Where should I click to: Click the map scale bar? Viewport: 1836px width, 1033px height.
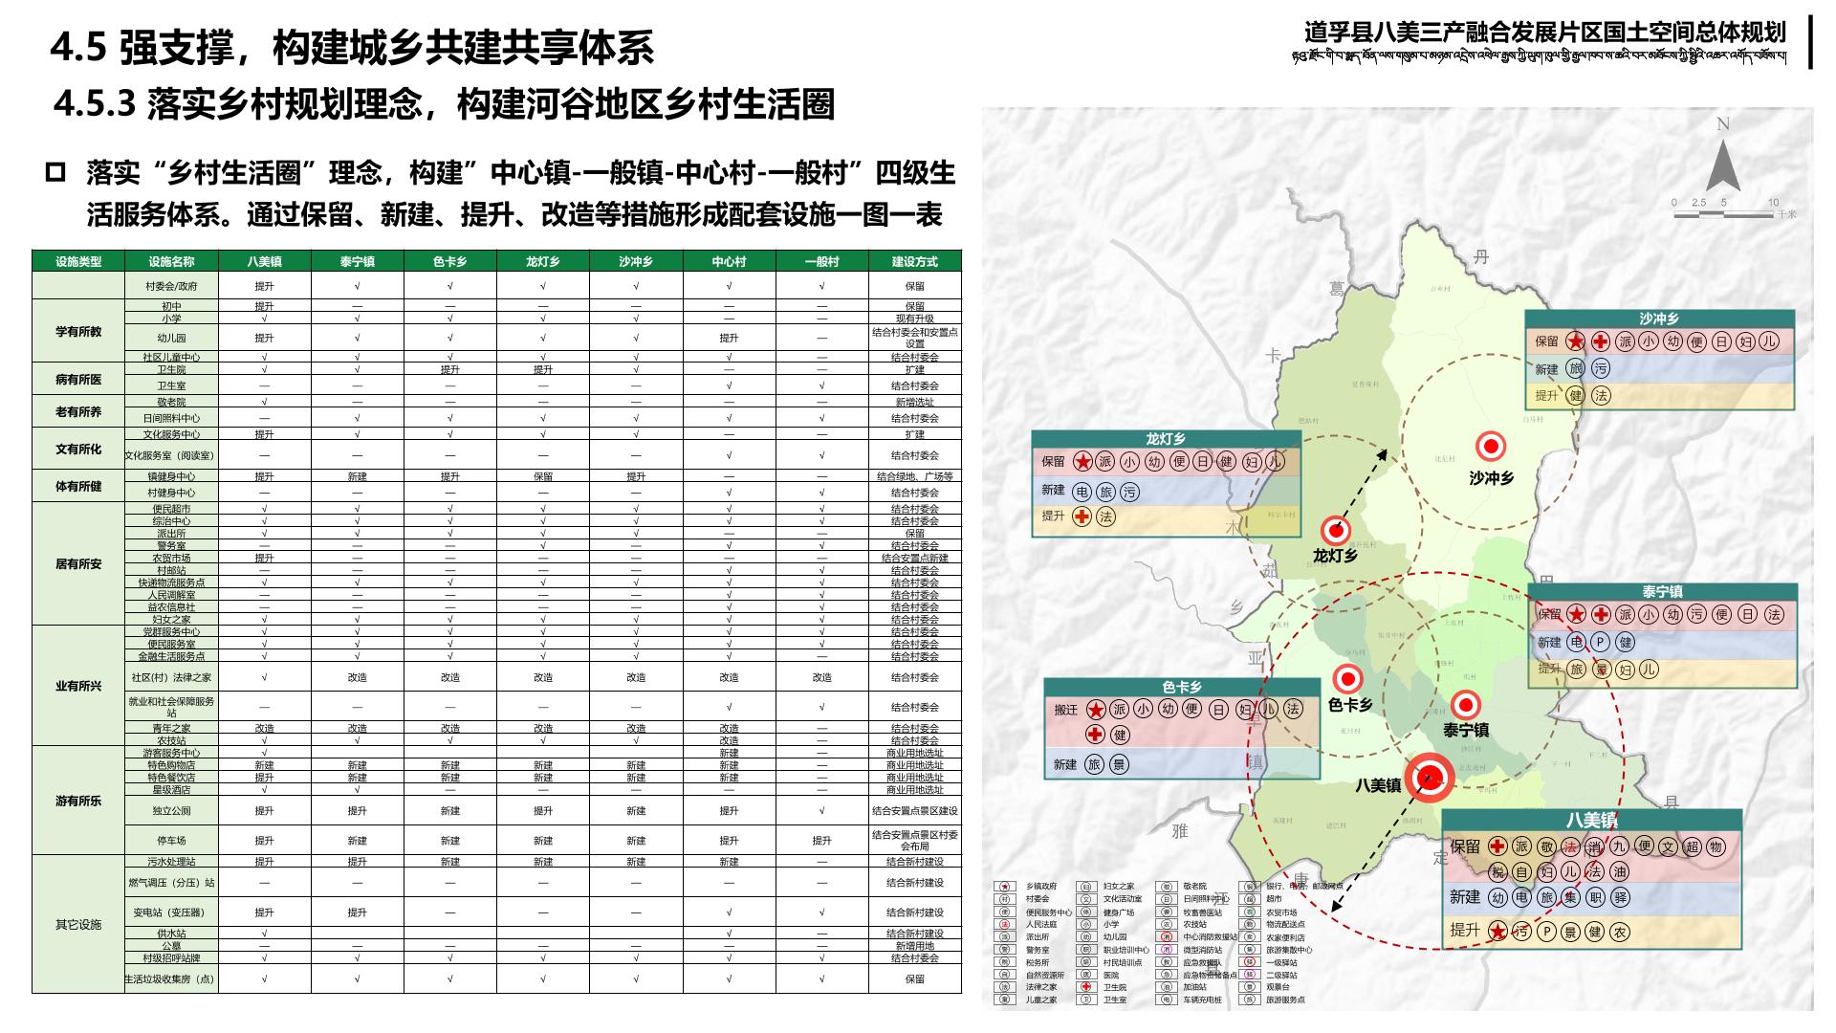pos(1724,214)
